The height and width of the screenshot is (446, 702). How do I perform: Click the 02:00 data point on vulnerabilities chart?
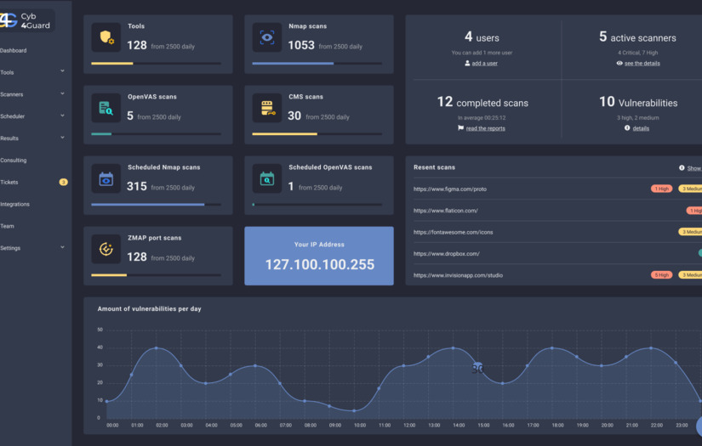point(157,347)
